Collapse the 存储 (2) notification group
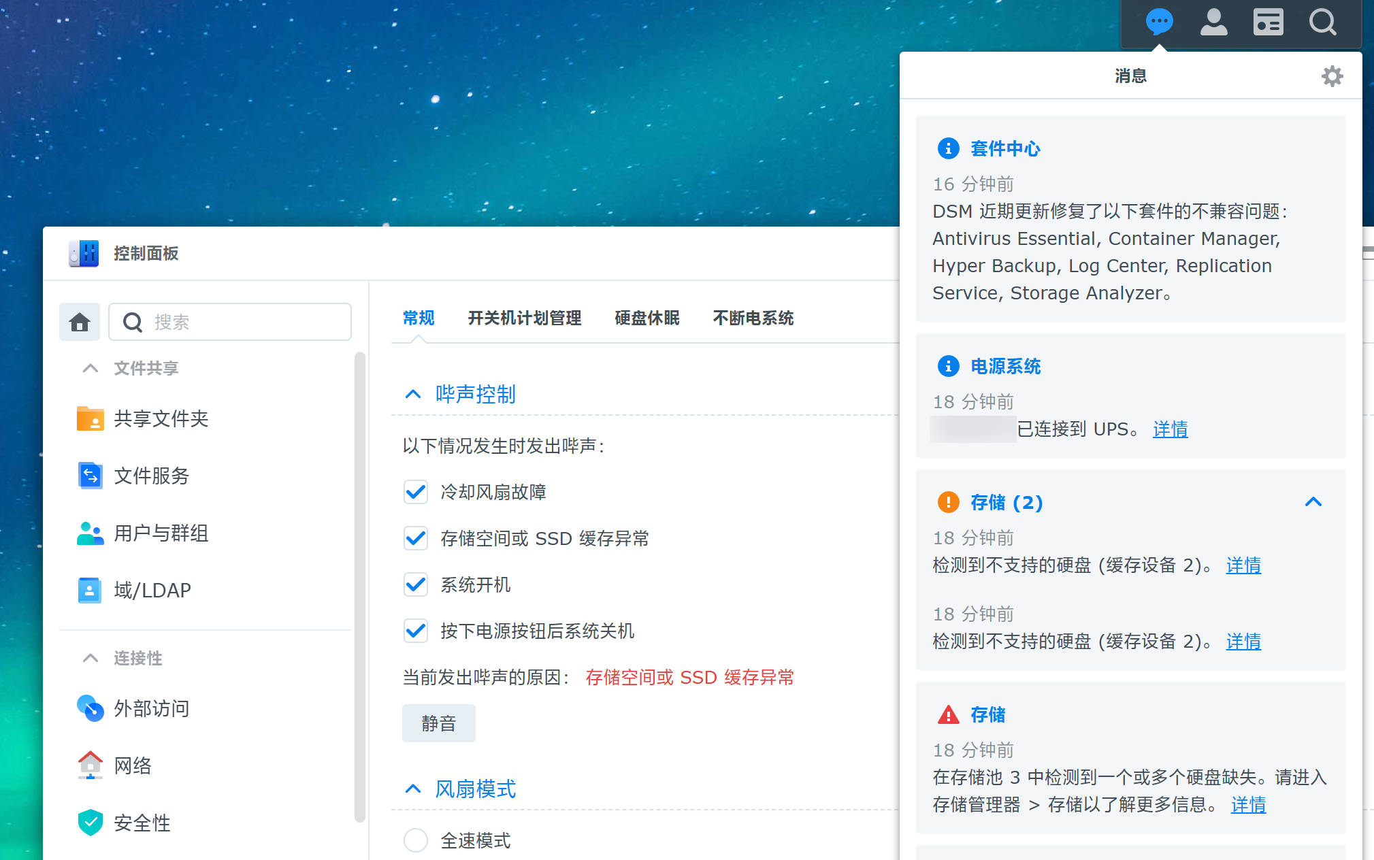The image size is (1374, 860). tap(1314, 502)
